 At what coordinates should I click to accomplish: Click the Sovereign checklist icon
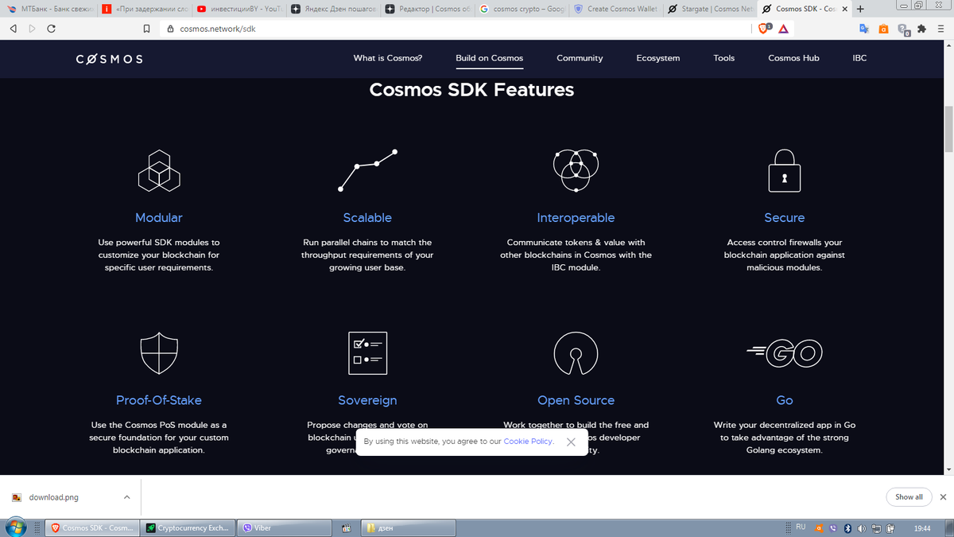[x=367, y=353]
